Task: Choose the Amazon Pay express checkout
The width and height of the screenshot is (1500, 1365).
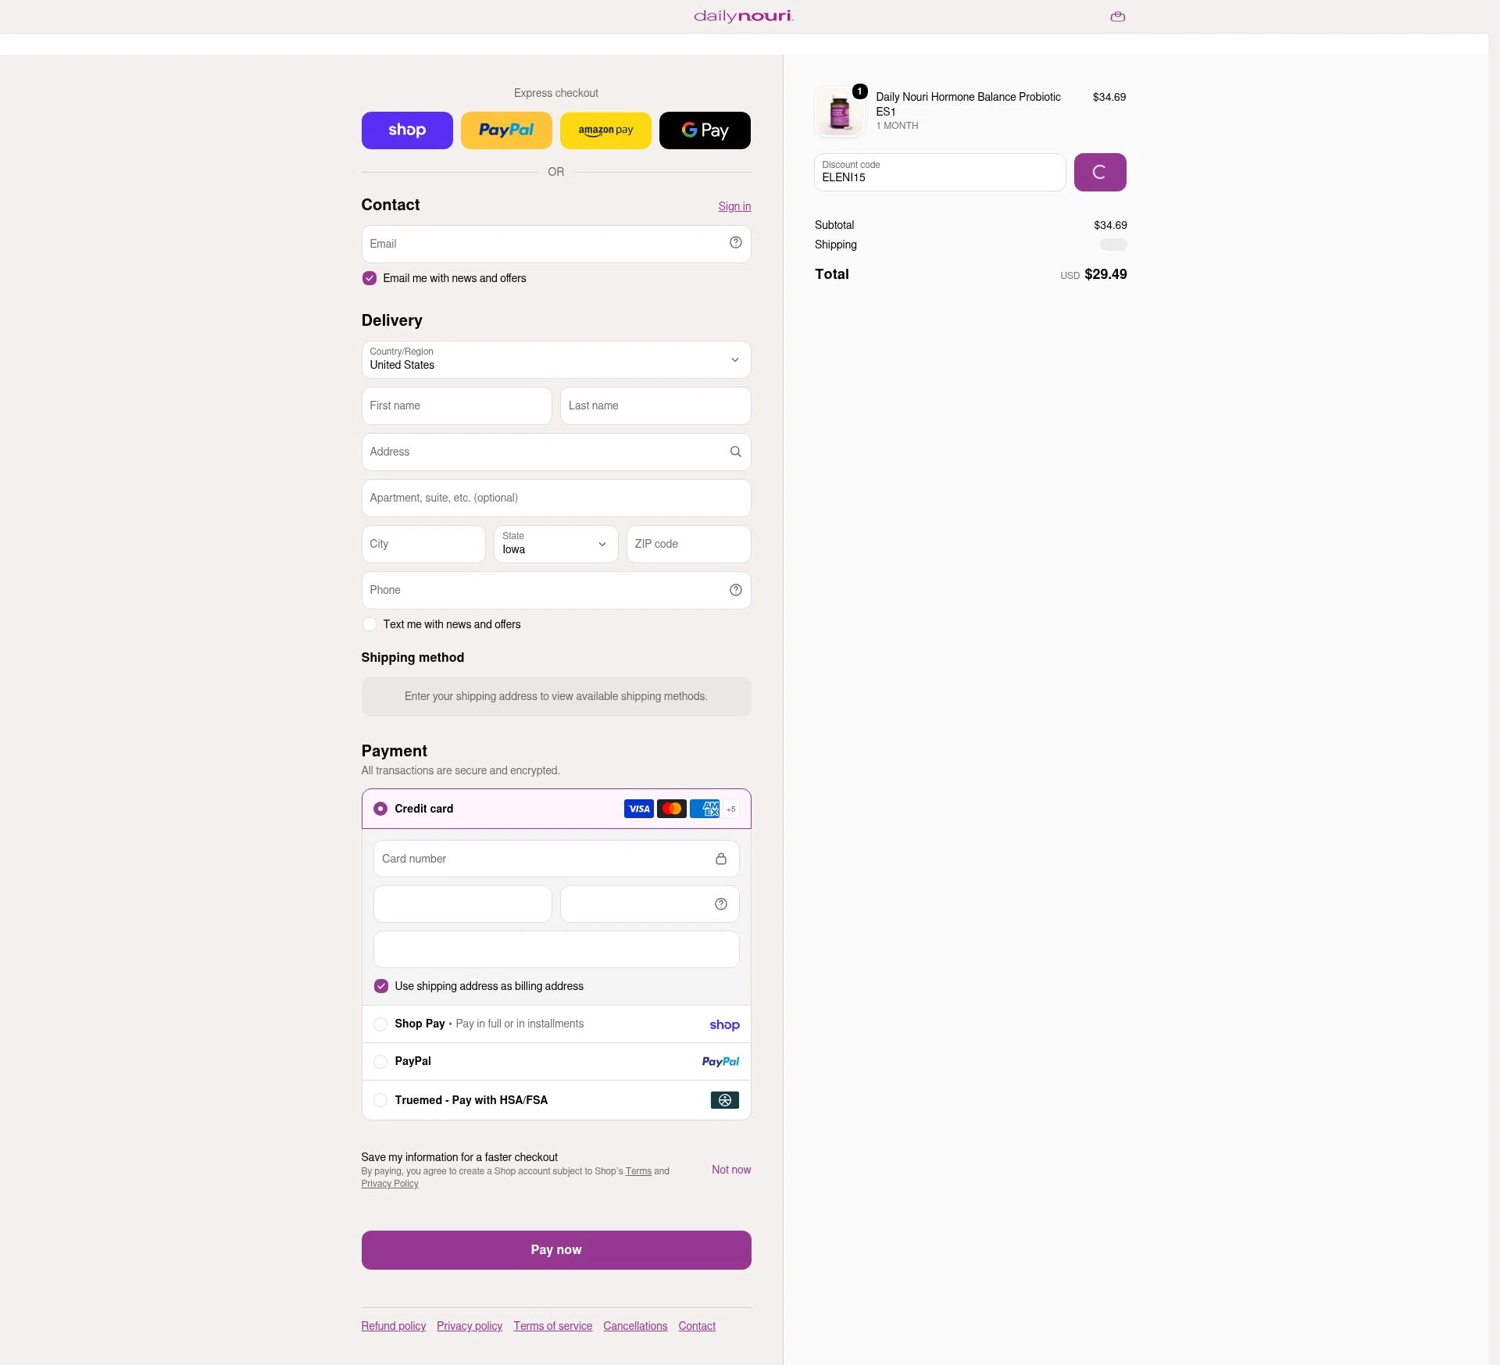Action: point(605,130)
